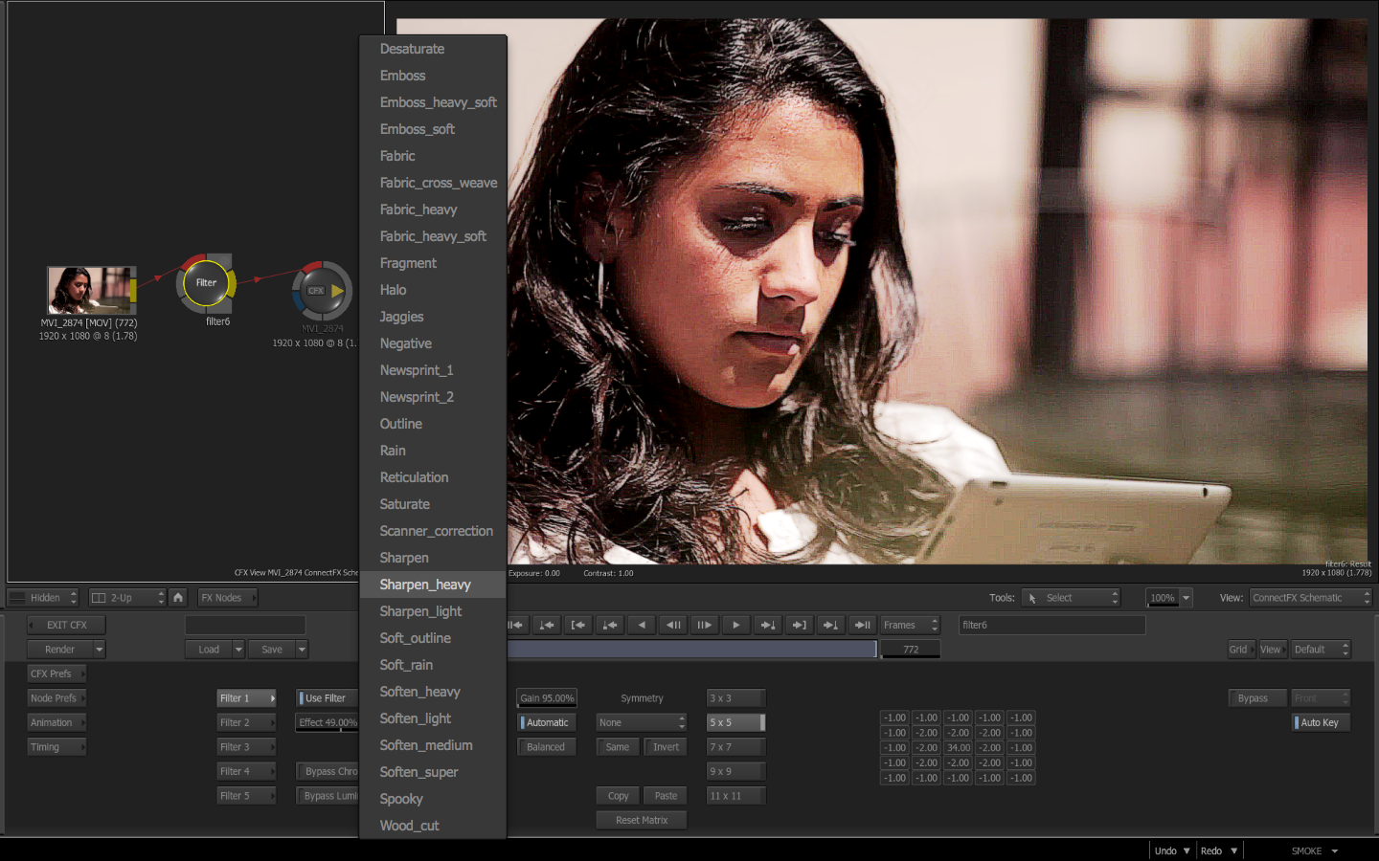The width and height of the screenshot is (1379, 861).
Task: Click the Home icon beside 2-Up
Action: pos(178,598)
